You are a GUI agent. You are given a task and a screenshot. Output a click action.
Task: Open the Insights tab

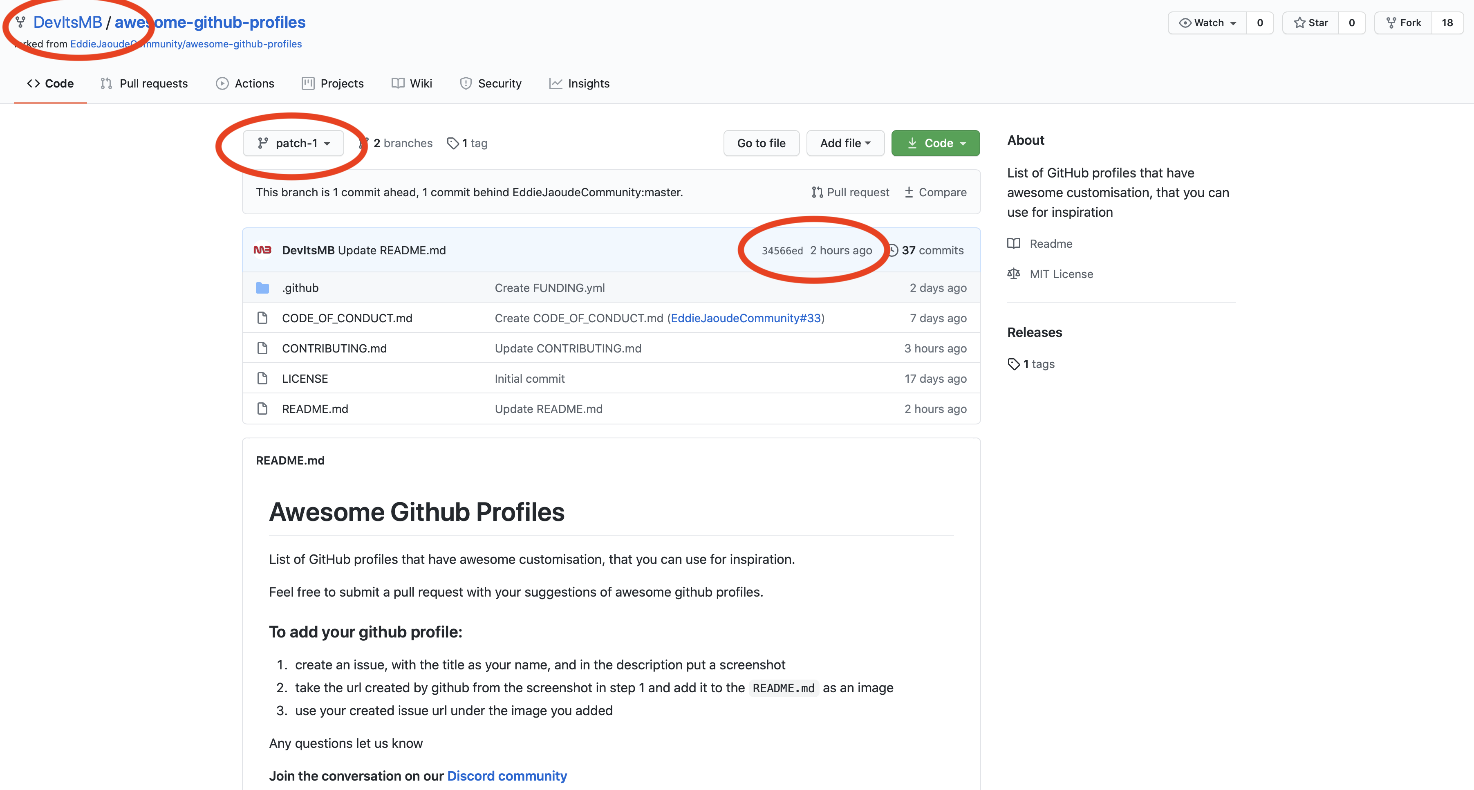pos(580,83)
